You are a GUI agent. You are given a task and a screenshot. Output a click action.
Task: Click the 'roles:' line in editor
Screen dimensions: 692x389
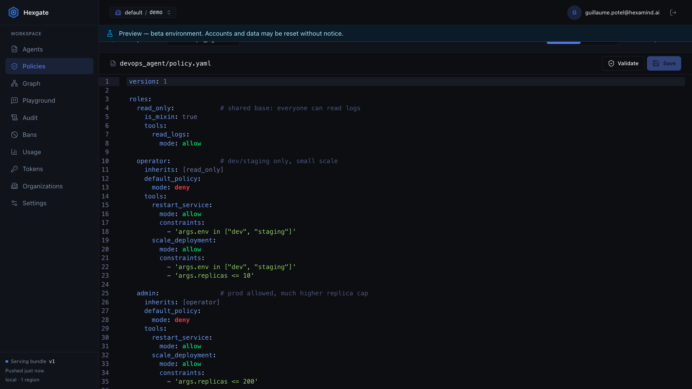[140, 99]
